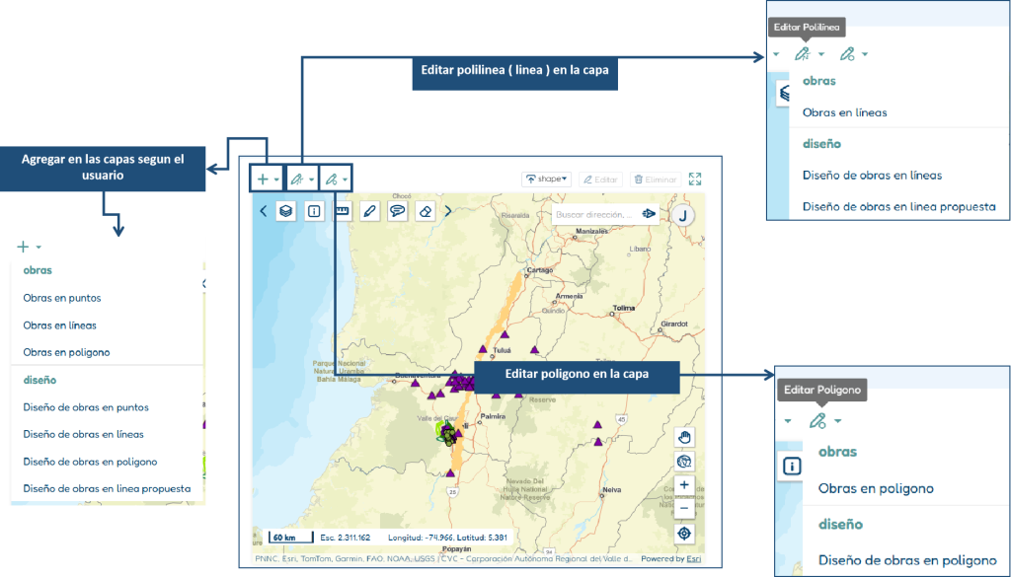Click the search go arrow in address box
This screenshot has width=1011, height=577.
[649, 214]
